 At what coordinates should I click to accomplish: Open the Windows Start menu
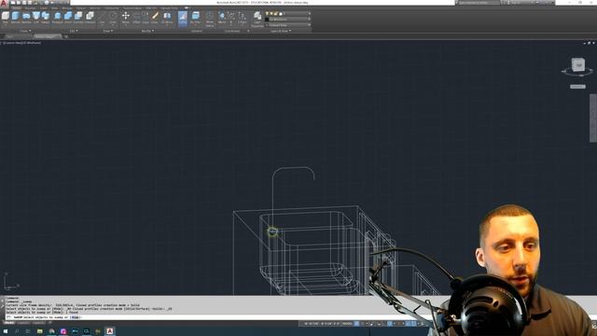(6, 331)
